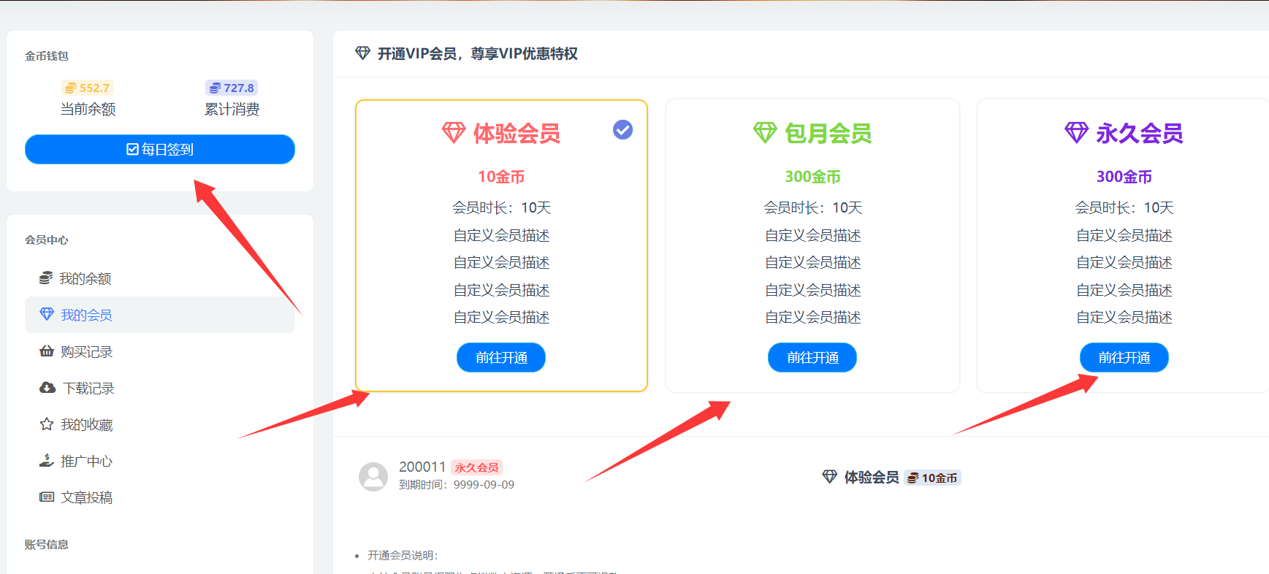This screenshot has width=1269, height=574.
Task: Click the blue checkmark on 体验会员 card
Action: pos(622,130)
